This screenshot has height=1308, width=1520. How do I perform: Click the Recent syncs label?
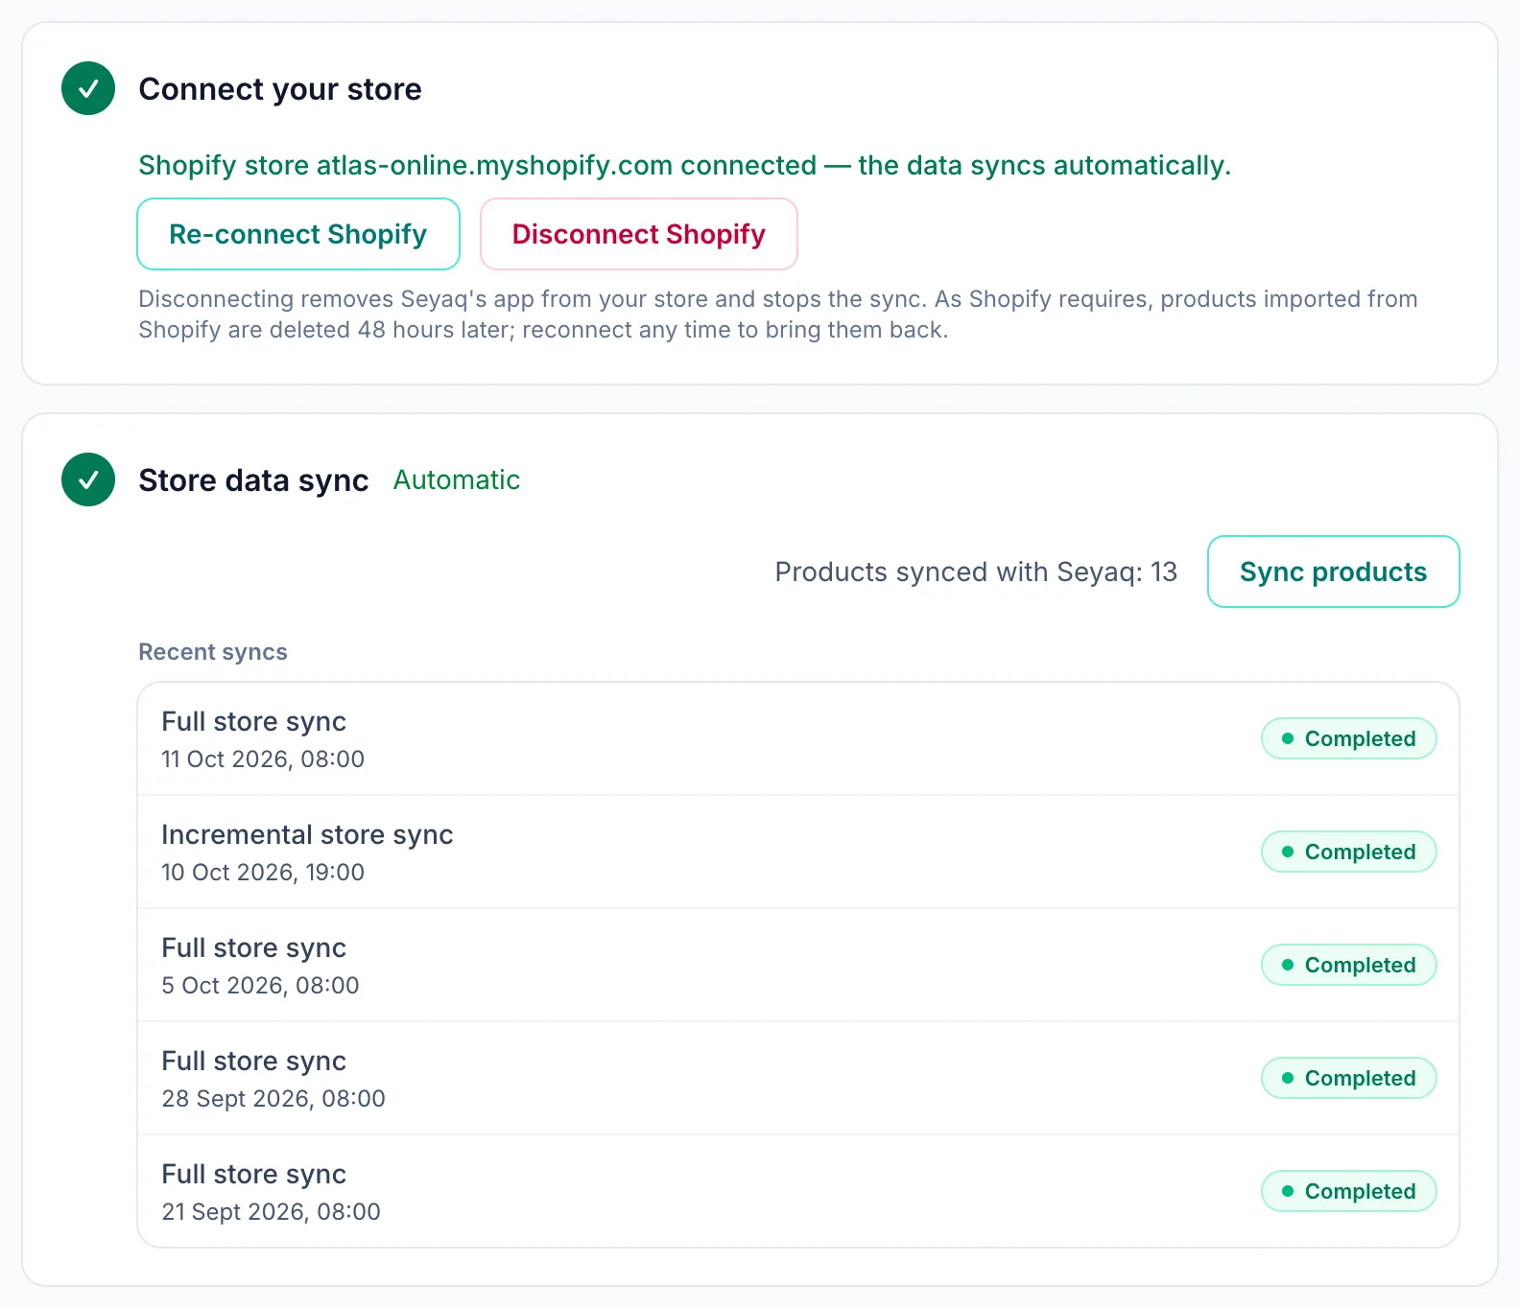pos(213,652)
